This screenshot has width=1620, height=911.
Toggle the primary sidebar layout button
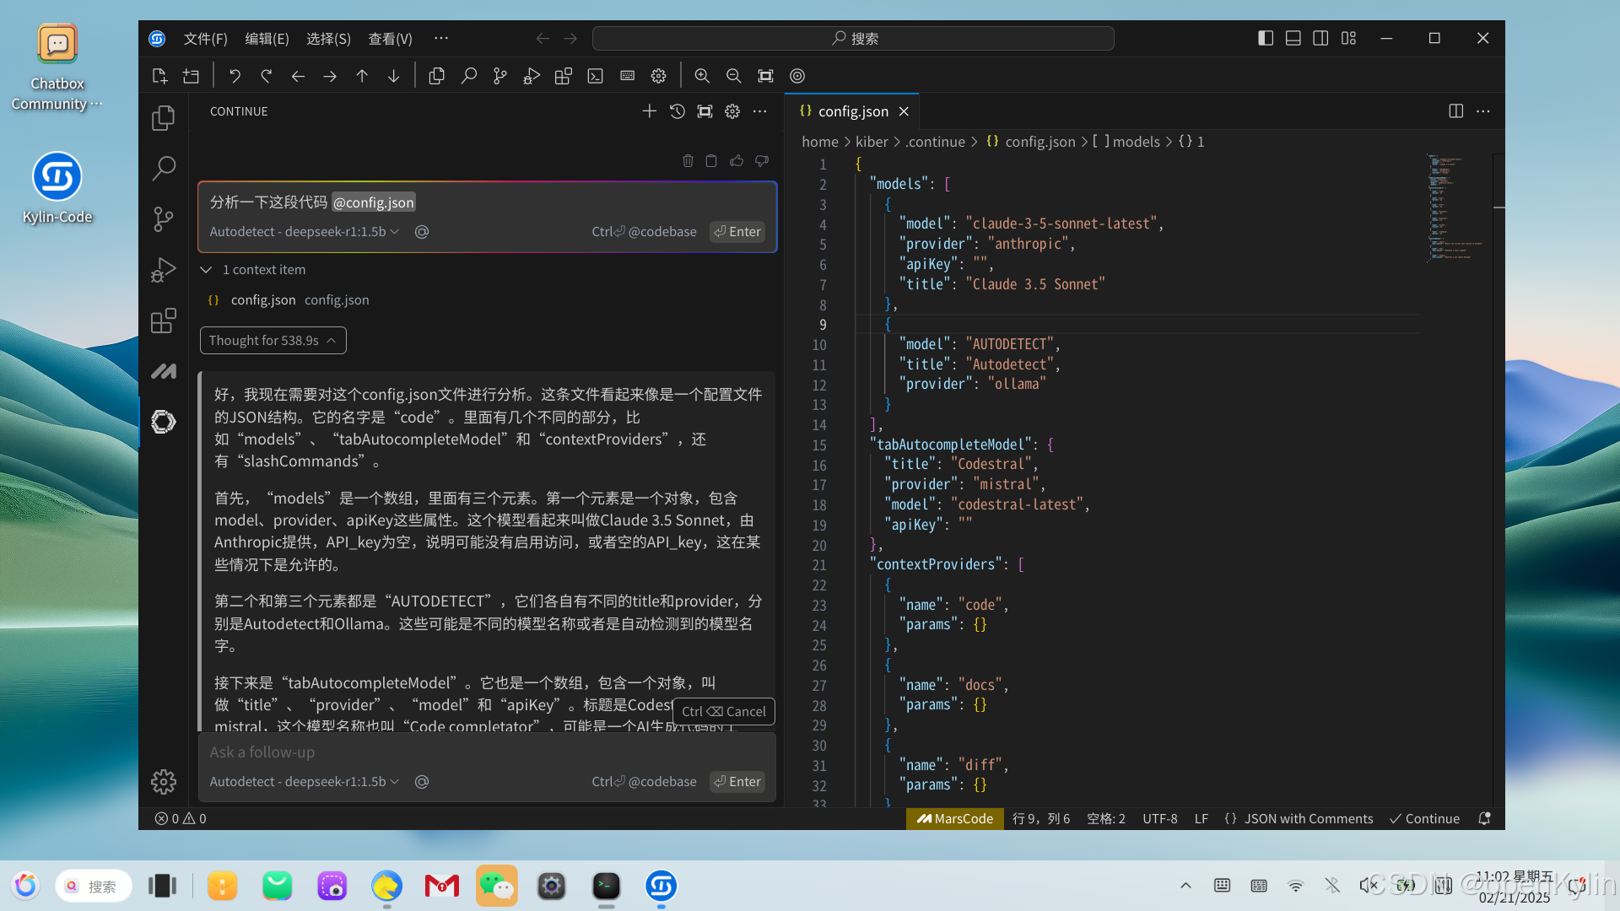[x=1265, y=38]
